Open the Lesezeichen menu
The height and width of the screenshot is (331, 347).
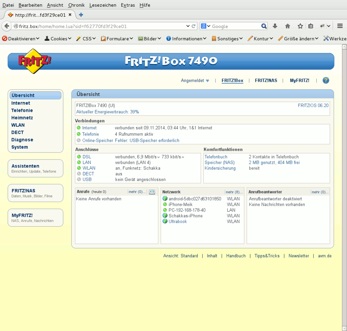(103, 5)
